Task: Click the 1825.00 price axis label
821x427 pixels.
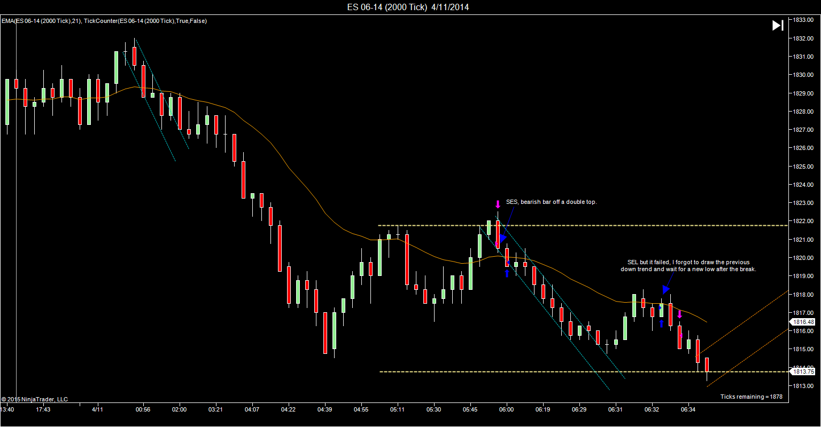Action: coord(803,167)
